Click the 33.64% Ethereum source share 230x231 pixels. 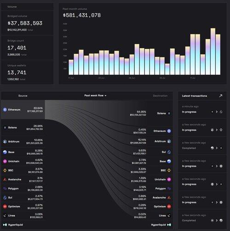(38, 108)
